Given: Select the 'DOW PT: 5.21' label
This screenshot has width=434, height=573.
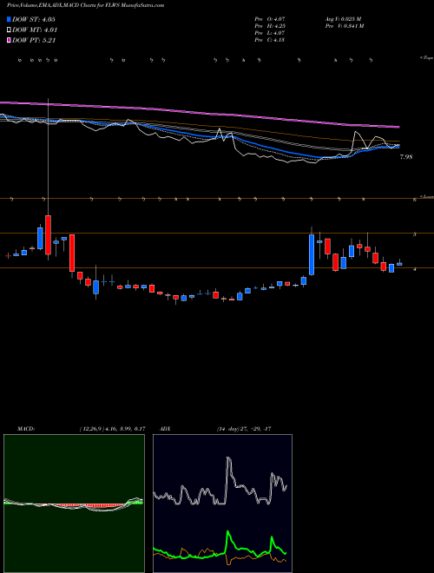Looking at the screenshot, I should click(x=34, y=40).
